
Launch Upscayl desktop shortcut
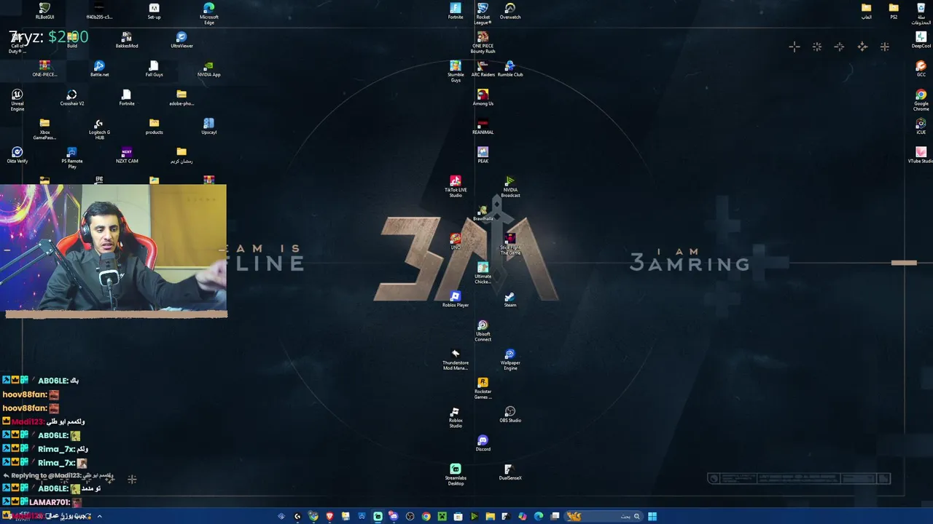point(208,126)
